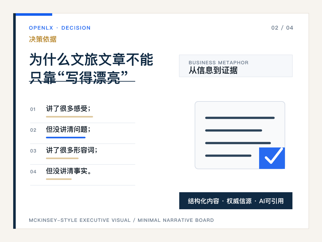Click the dark banner '结构化内容 · 权威信源 · AI可引用'
Image resolution: width=322 pixels, height=242 pixels.
click(236, 201)
